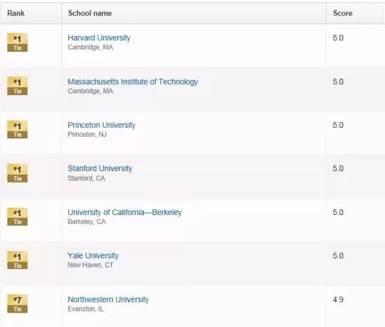Click Northwestern's #7 Tie rank badge

tap(17, 304)
